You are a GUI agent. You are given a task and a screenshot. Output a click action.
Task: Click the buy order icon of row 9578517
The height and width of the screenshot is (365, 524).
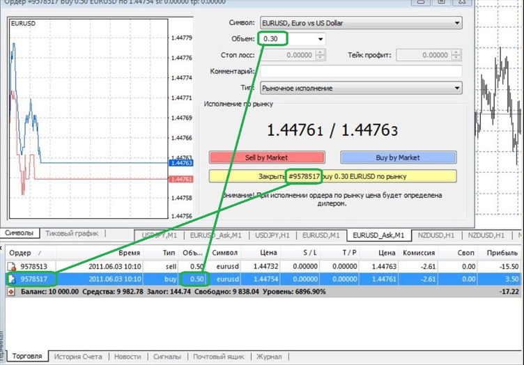[12, 279]
